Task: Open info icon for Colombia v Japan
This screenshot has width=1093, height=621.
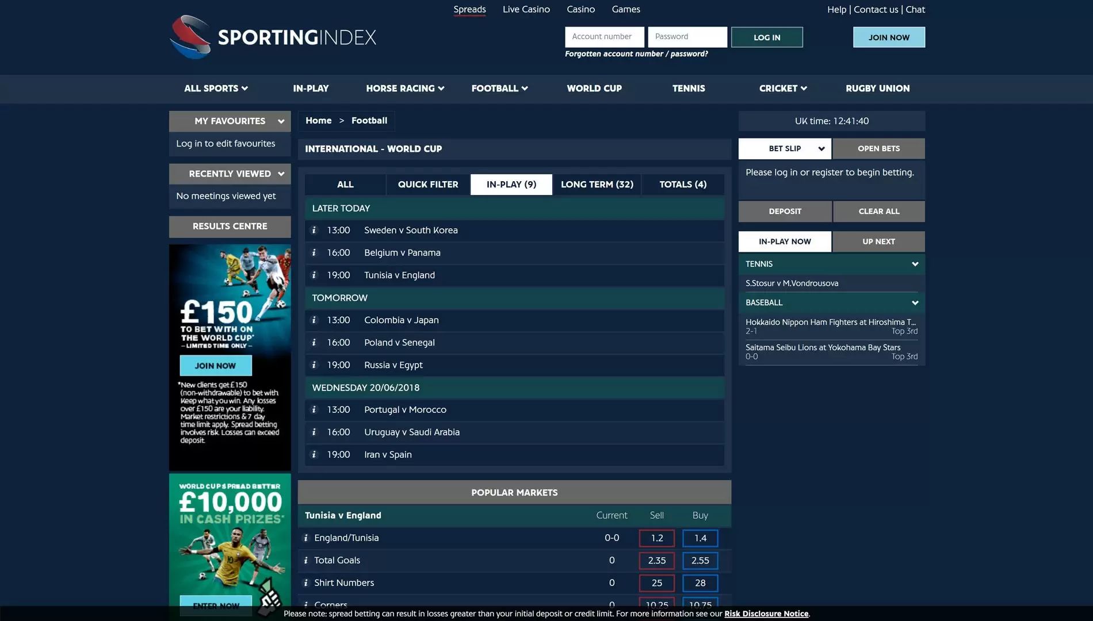Action: [x=314, y=320]
